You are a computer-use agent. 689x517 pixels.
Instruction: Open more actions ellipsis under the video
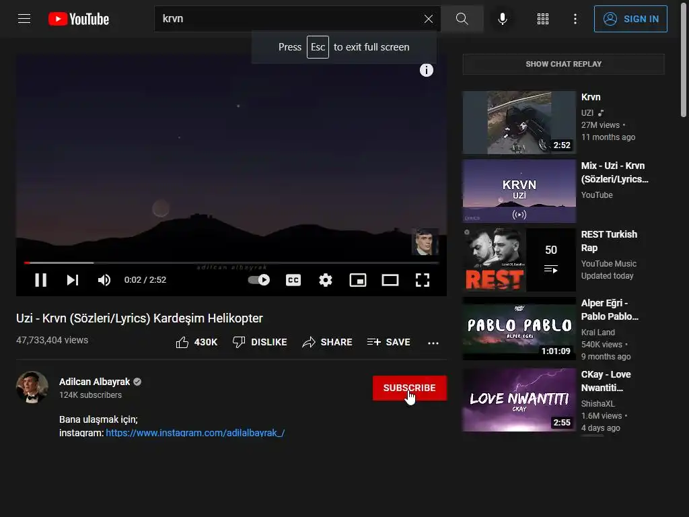click(433, 343)
